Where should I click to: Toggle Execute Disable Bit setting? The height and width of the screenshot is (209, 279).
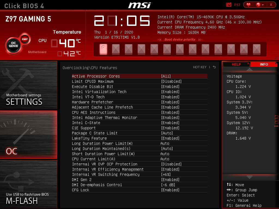(139, 87)
